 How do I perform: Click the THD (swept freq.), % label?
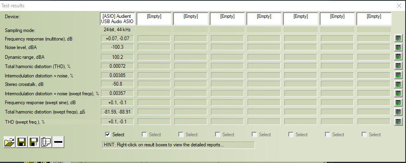point(25,122)
